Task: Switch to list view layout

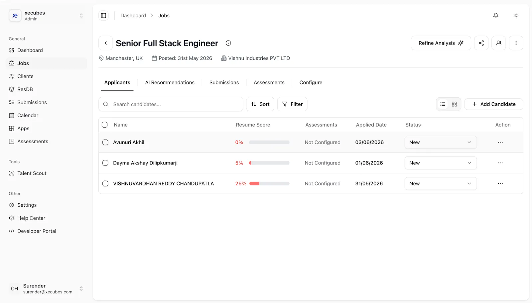Action: [443, 104]
